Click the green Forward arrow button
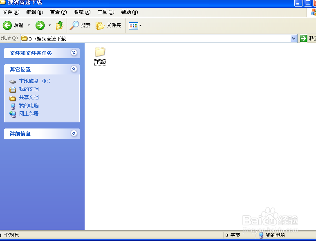316x241 pixels. coord(40,25)
